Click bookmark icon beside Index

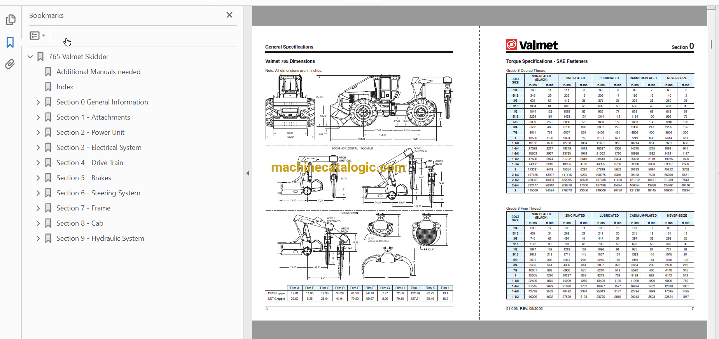point(48,87)
